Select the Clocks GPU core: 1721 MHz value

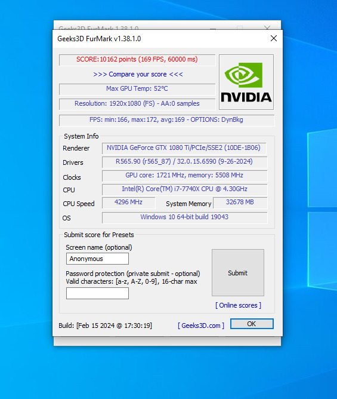184,176
